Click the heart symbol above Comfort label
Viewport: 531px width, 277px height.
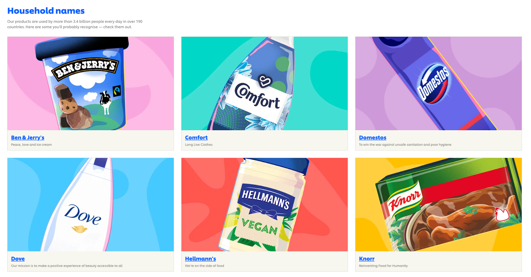265,81
